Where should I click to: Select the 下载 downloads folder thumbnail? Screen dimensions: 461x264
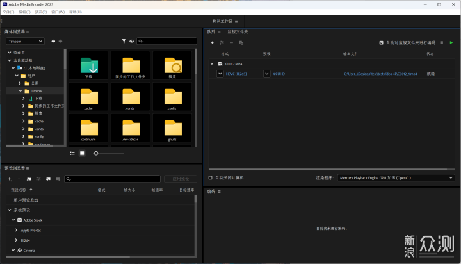[x=88, y=65]
